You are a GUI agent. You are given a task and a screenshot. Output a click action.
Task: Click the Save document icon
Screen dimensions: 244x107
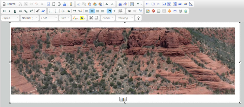[49, 4]
